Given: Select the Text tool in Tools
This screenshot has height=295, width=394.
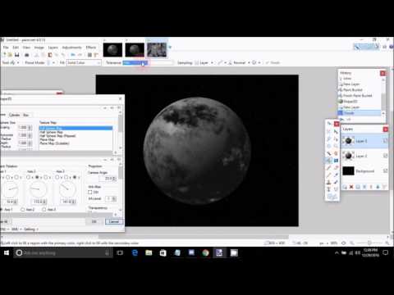Looking at the screenshot, I should coord(329,189).
